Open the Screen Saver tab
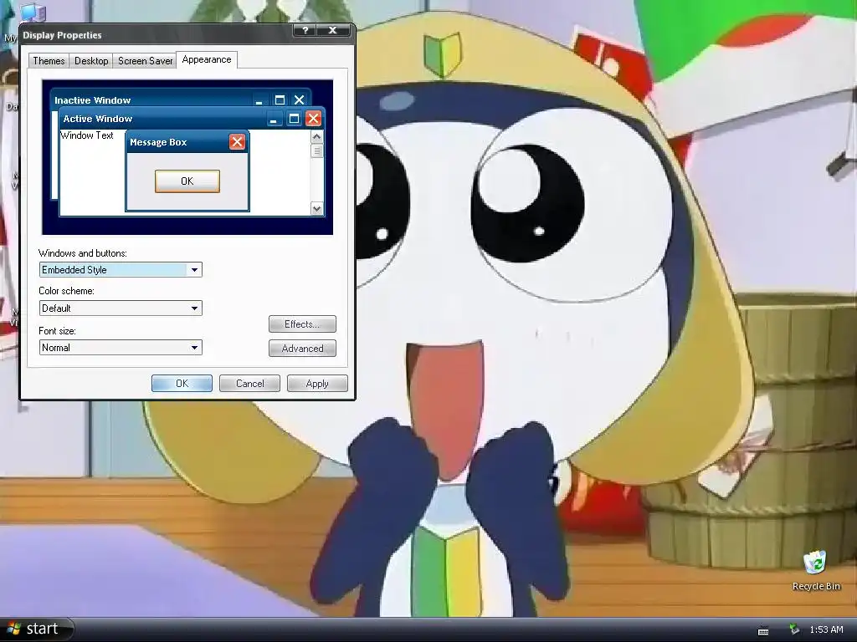Screen dimensions: 857x642 tap(146, 60)
